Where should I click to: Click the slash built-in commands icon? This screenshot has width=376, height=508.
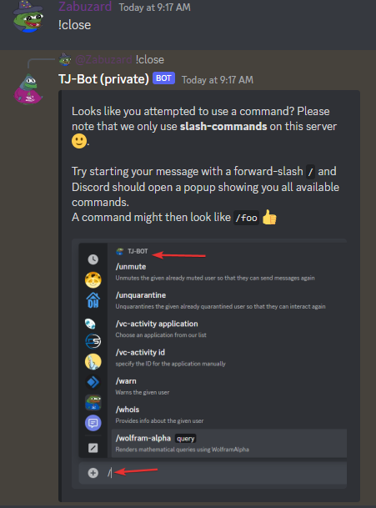click(x=93, y=448)
